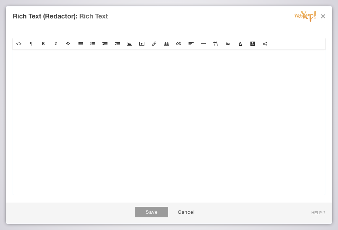This screenshot has height=230, width=338.
Task: Apply underline formatting
Action: (240, 44)
